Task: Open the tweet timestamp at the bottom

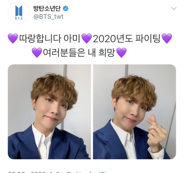Action: pyautogui.click(x=34, y=172)
